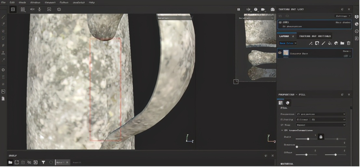Switch to first Properties sub-tab icon

click(281, 103)
